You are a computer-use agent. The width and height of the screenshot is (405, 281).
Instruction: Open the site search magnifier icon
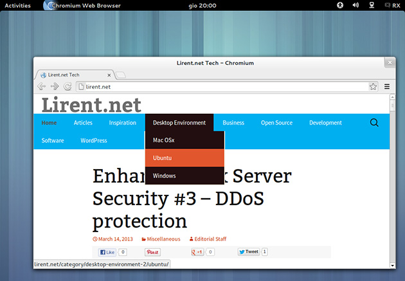pyautogui.click(x=374, y=123)
